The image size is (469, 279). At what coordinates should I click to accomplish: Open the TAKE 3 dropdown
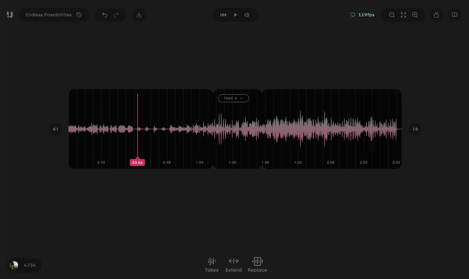(x=233, y=98)
